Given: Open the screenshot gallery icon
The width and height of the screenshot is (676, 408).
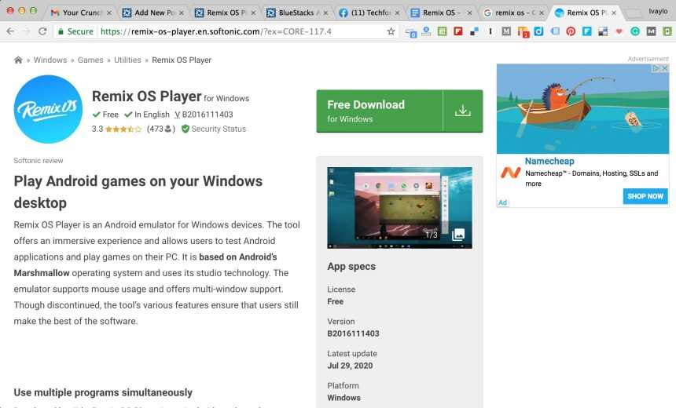Looking at the screenshot, I should [458, 234].
